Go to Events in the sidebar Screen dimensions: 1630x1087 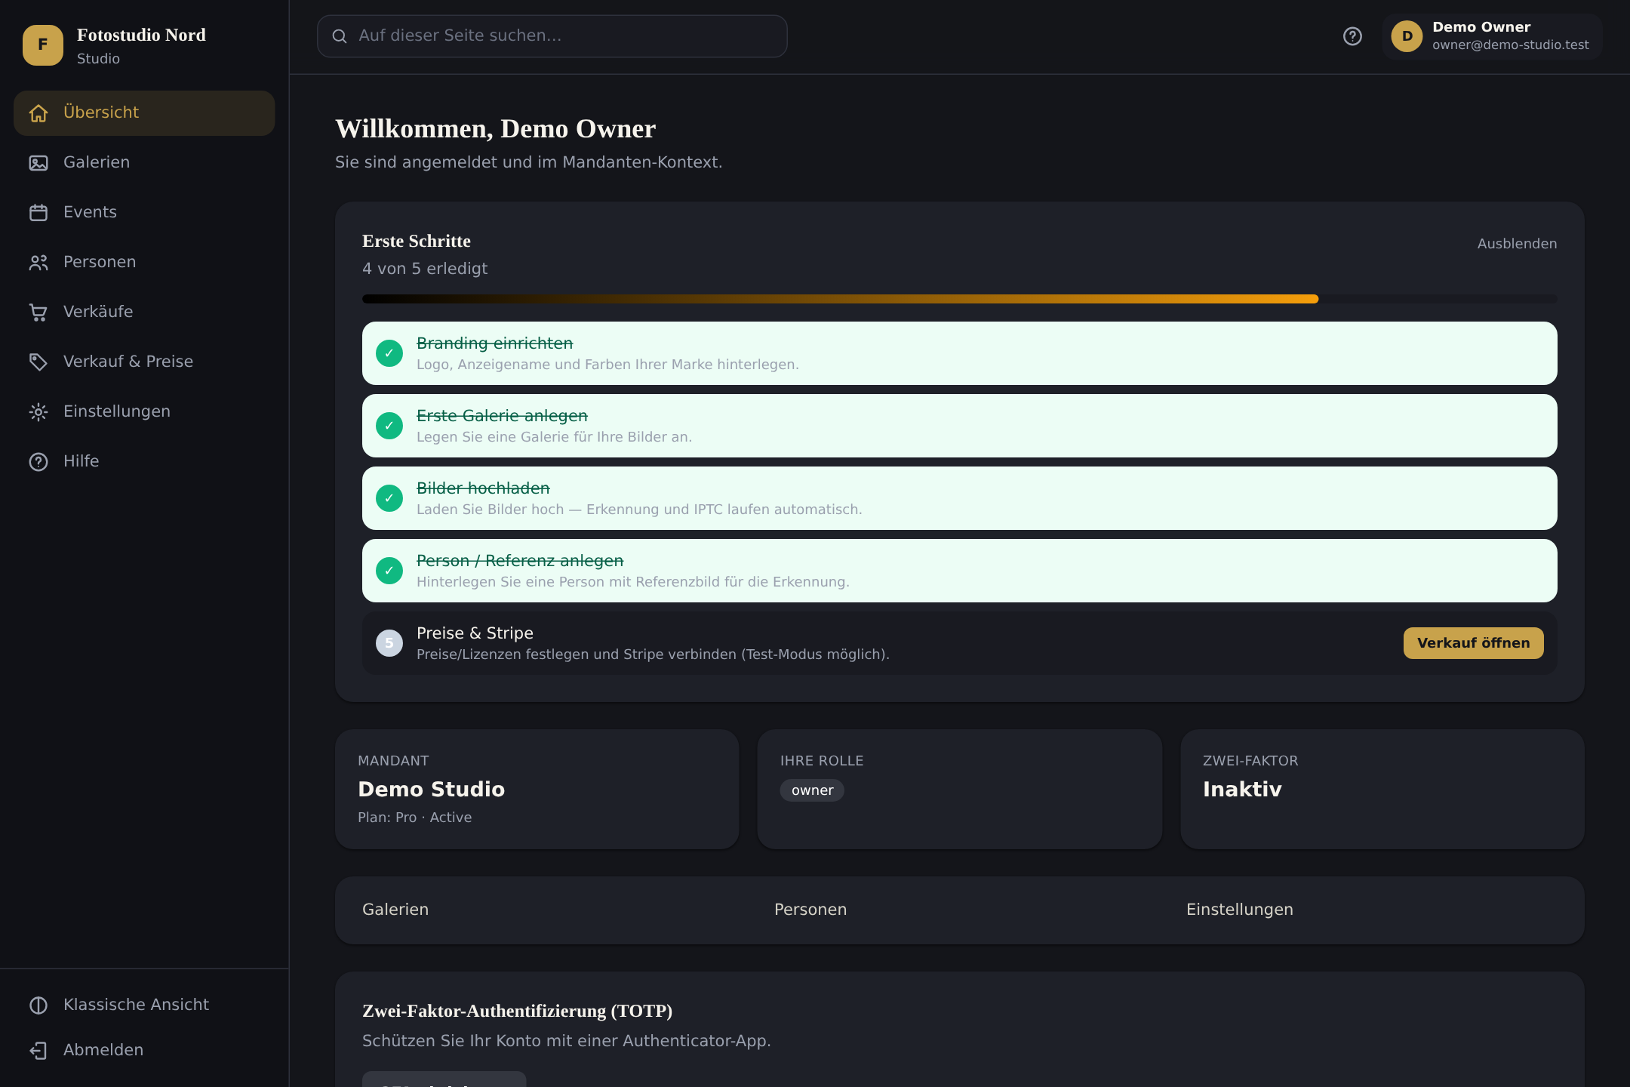144,213
